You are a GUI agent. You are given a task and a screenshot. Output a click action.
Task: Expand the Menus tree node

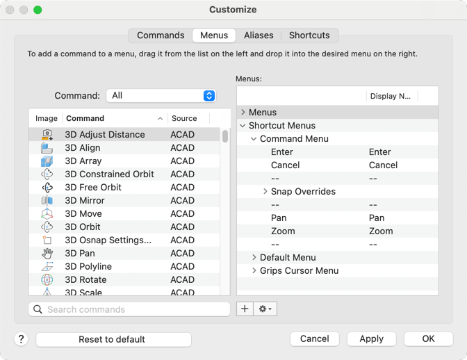(x=243, y=113)
